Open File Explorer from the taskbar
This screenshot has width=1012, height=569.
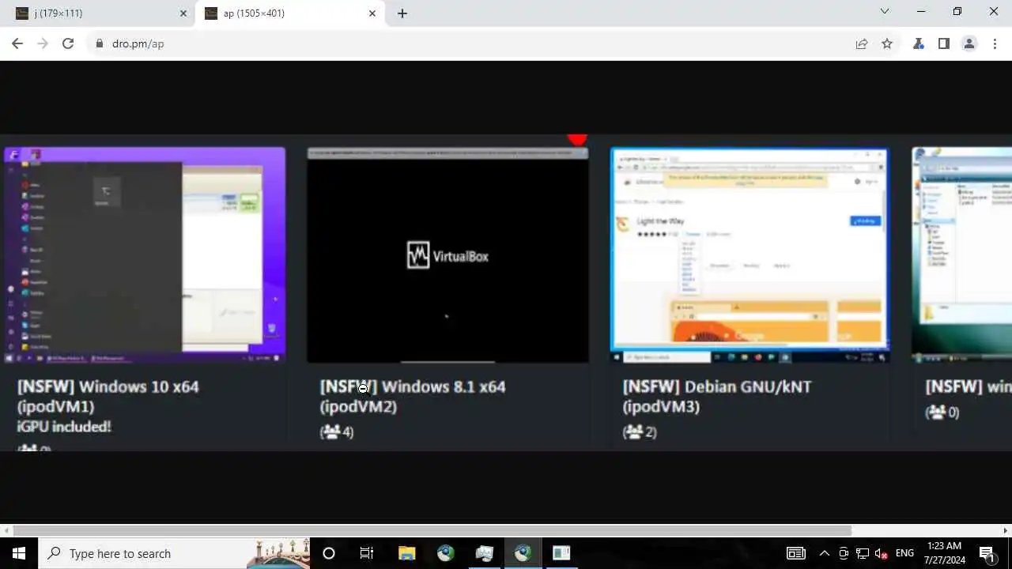click(406, 553)
